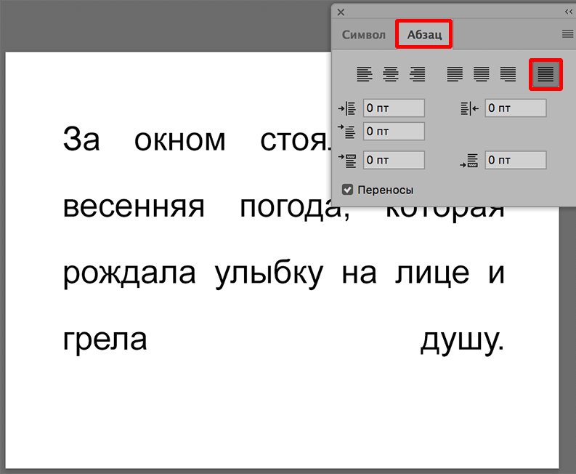This screenshot has width=576, height=474.
Task: Toggle the Переносы hyphenation checkbox
Action: [347, 190]
